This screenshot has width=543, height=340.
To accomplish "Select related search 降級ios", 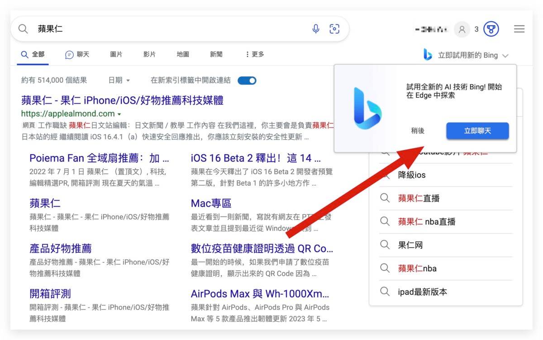I will pos(412,175).
